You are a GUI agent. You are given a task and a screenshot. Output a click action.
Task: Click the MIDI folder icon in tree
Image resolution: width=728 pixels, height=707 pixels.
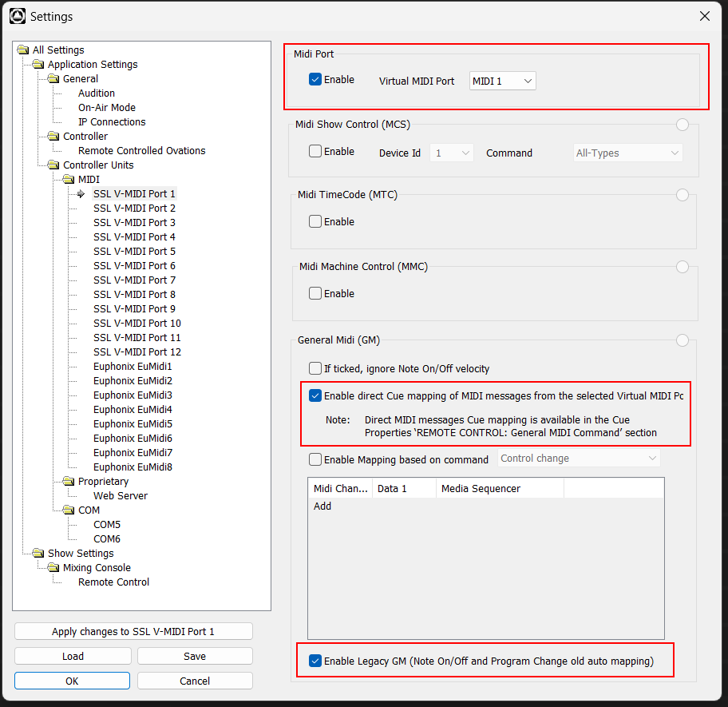pos(69,179)
